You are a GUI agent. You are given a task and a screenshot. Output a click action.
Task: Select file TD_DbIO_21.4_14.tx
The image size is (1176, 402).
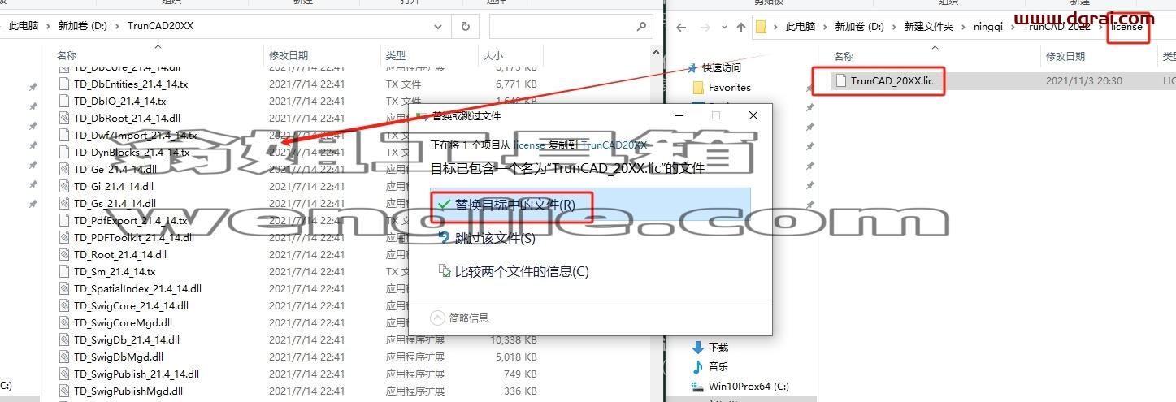[x=119, y=101]
